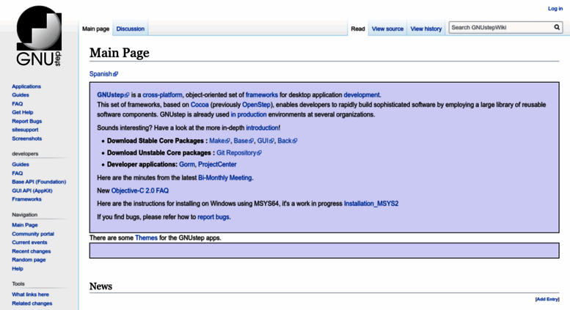Viewport: 570px width, 310px height.
Task: Open the Themes link
Action: pos(146,238)
